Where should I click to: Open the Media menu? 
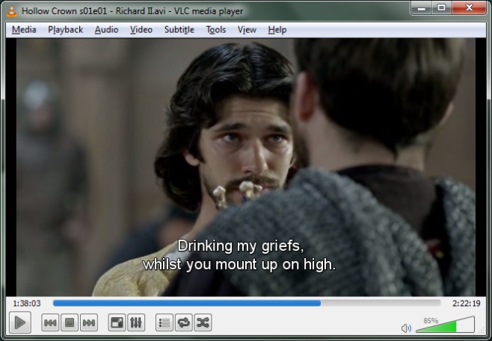click(x=24, y=30)
